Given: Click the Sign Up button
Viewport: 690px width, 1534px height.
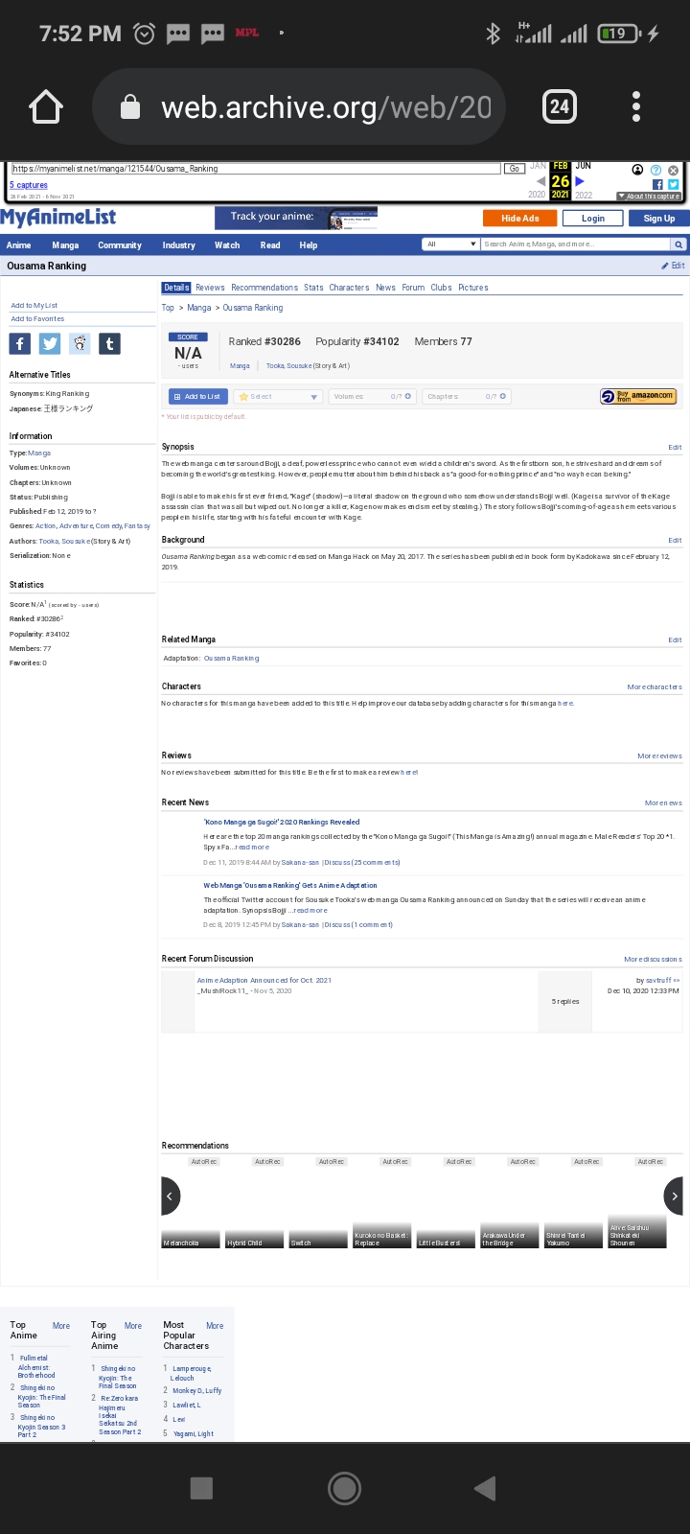Looking at the screenshot, I should coord(658,218).
